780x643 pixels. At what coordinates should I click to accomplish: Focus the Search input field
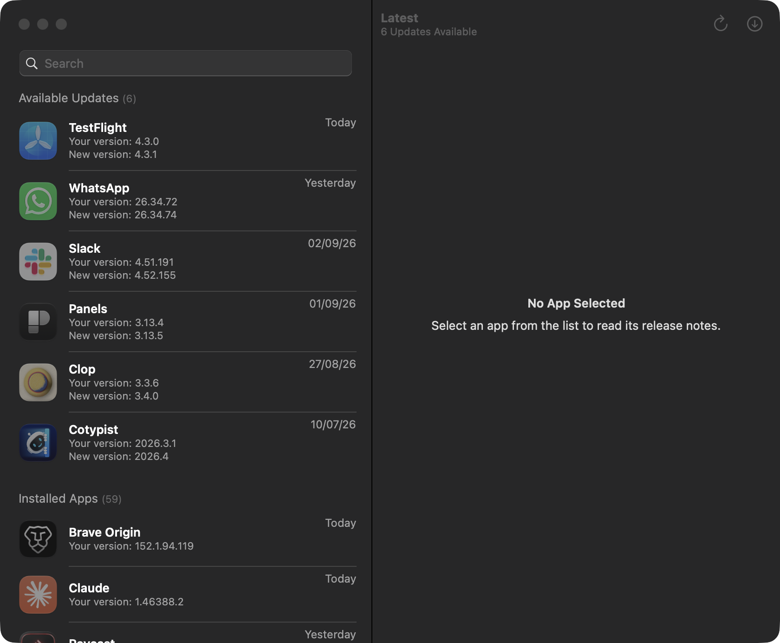[x=186, y=63]
